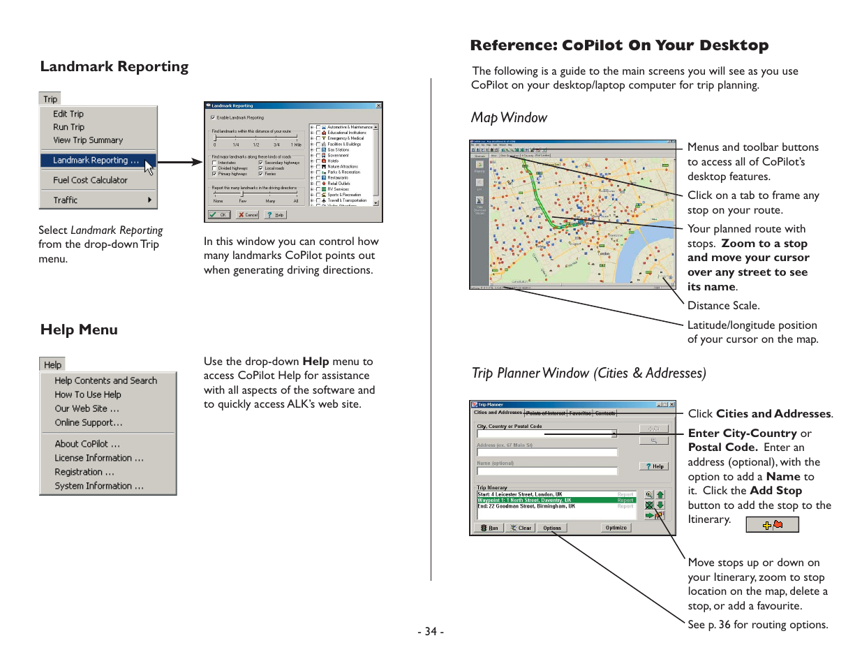Click the landmark category list scroll-down arrow
The image size is (862, 666).
[x=376, y=202]
